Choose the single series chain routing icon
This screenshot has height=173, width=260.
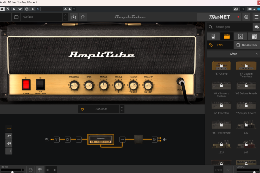[9, 129]
